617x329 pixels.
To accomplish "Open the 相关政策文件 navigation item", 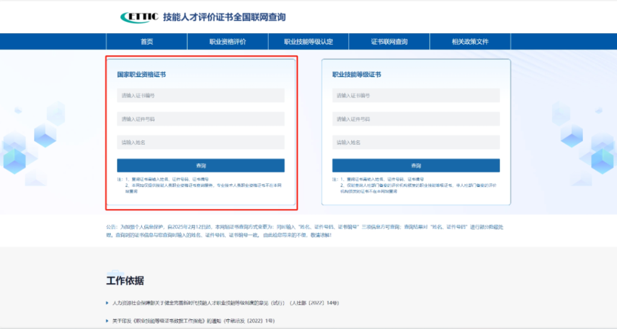I will pos(470,42).
